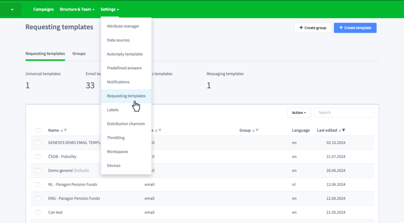Screen dimensions: 404x223
Task: Click the Create template button
Action: [x=355, y=28]
